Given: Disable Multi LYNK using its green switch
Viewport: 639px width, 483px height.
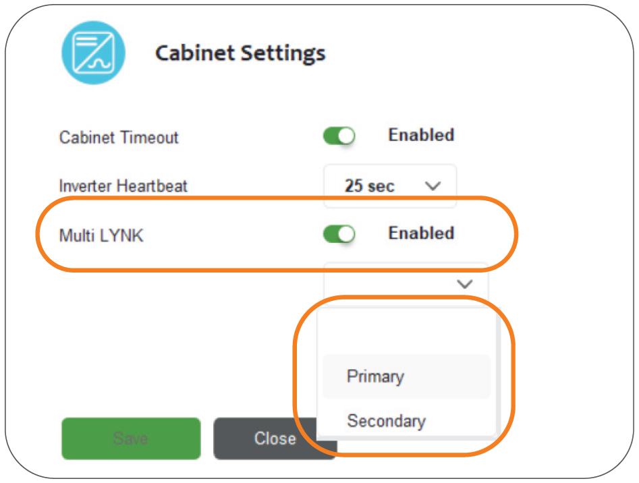Looking at the screenshot, I should pyautogui.click(x=339, y=234).
